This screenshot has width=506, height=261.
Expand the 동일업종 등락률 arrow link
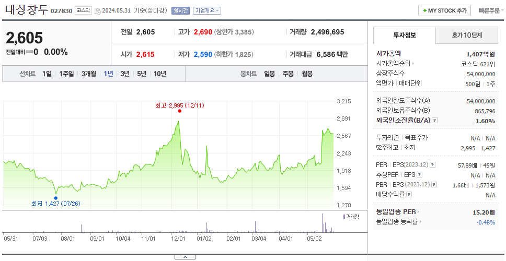[420, 222]
